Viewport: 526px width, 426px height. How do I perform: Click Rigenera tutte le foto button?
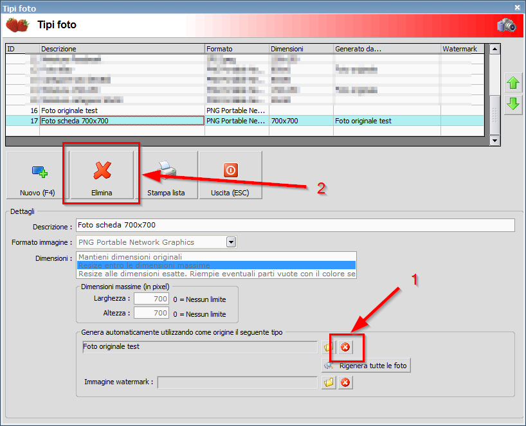366,366
